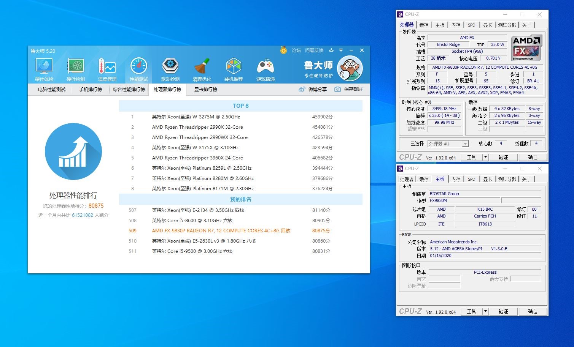
Task: Open 硬件体检 hardware checkup icon
Action: pyautogui.click(x=44, y=70)
